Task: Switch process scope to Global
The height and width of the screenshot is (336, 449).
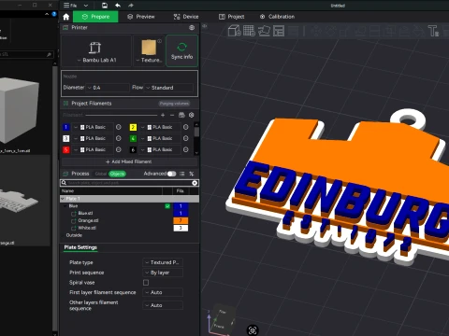Action: (101, 174)
